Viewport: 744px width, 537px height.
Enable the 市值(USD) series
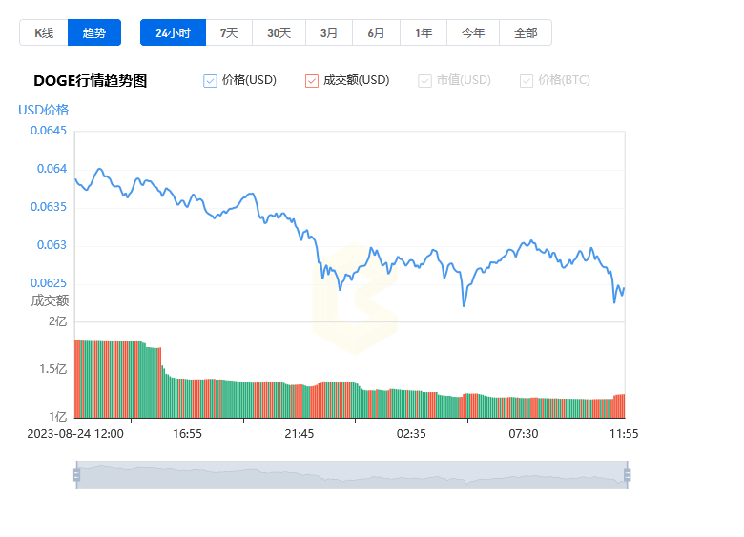424,81
